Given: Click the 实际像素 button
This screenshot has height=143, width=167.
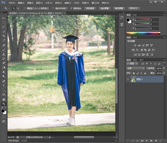Looking at the screenshot, I should (90, 8).
